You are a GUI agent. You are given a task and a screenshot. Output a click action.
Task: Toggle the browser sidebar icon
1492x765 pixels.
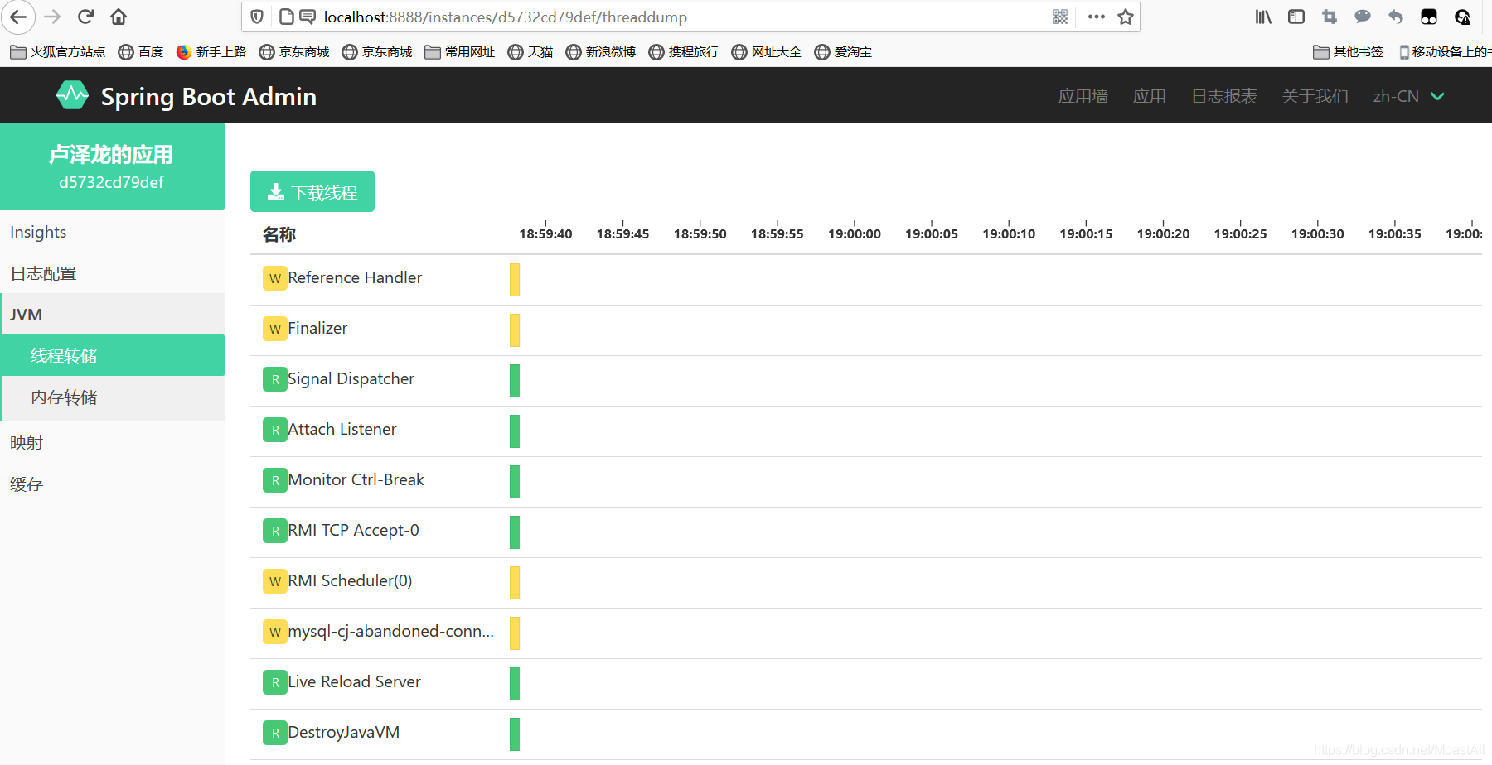[x=1296, y=17]
